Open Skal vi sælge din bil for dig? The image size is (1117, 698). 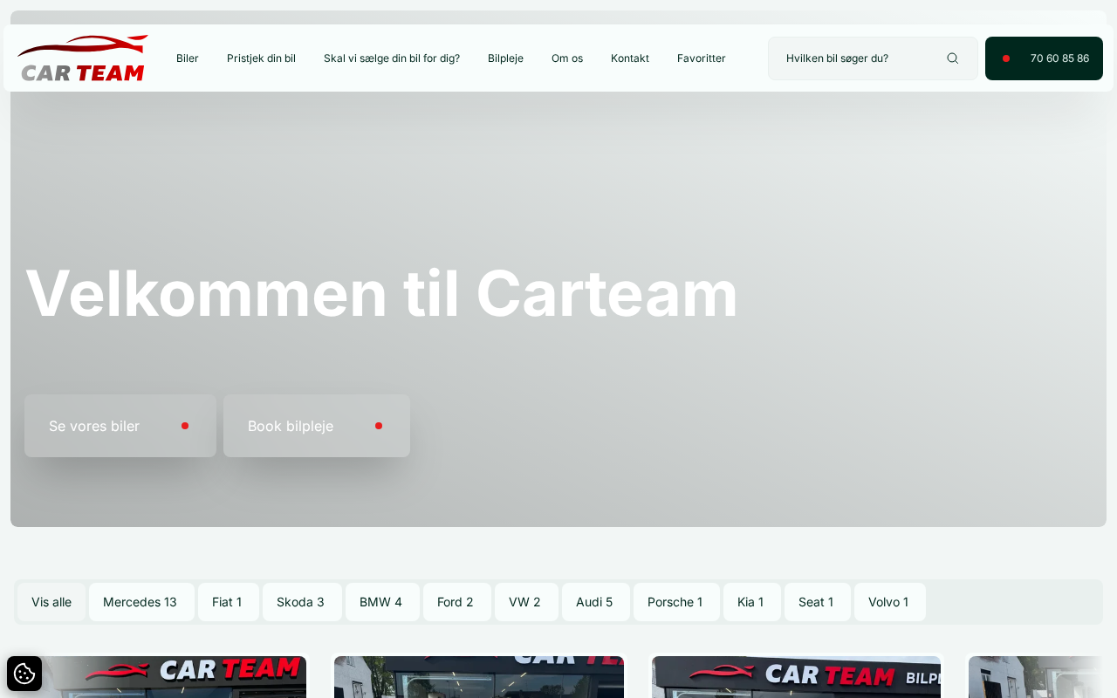click(392, 58)
